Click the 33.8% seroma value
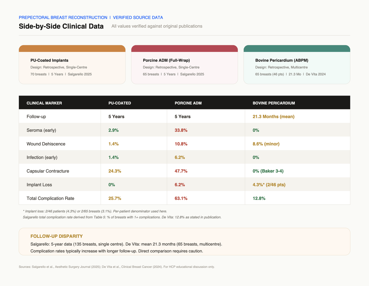Screen dimensions: 369x286 coord(181,130)
